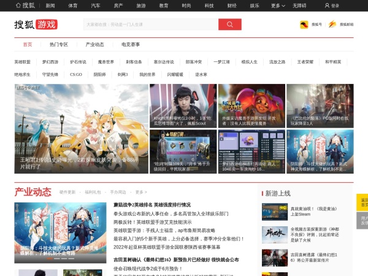Image resolution: width=368 pixels, height=276 pixels.
Task: Expand the 更多 dropdown in top navigation
Action: (x=277, y=6)
